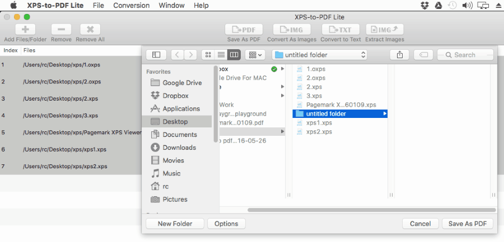Select the untitled folder row in the file column
The width and height of the screenshot is (504, 242).
pyautogui.click(x=340, y=113)
